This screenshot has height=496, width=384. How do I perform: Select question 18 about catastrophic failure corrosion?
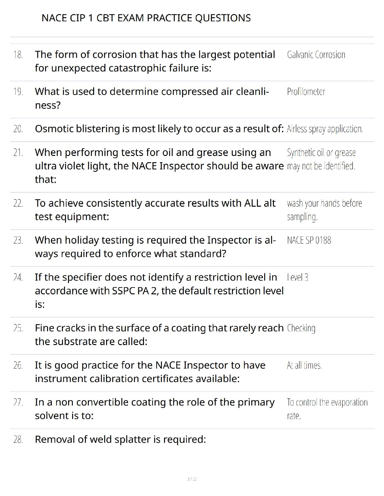click(155, 61)
